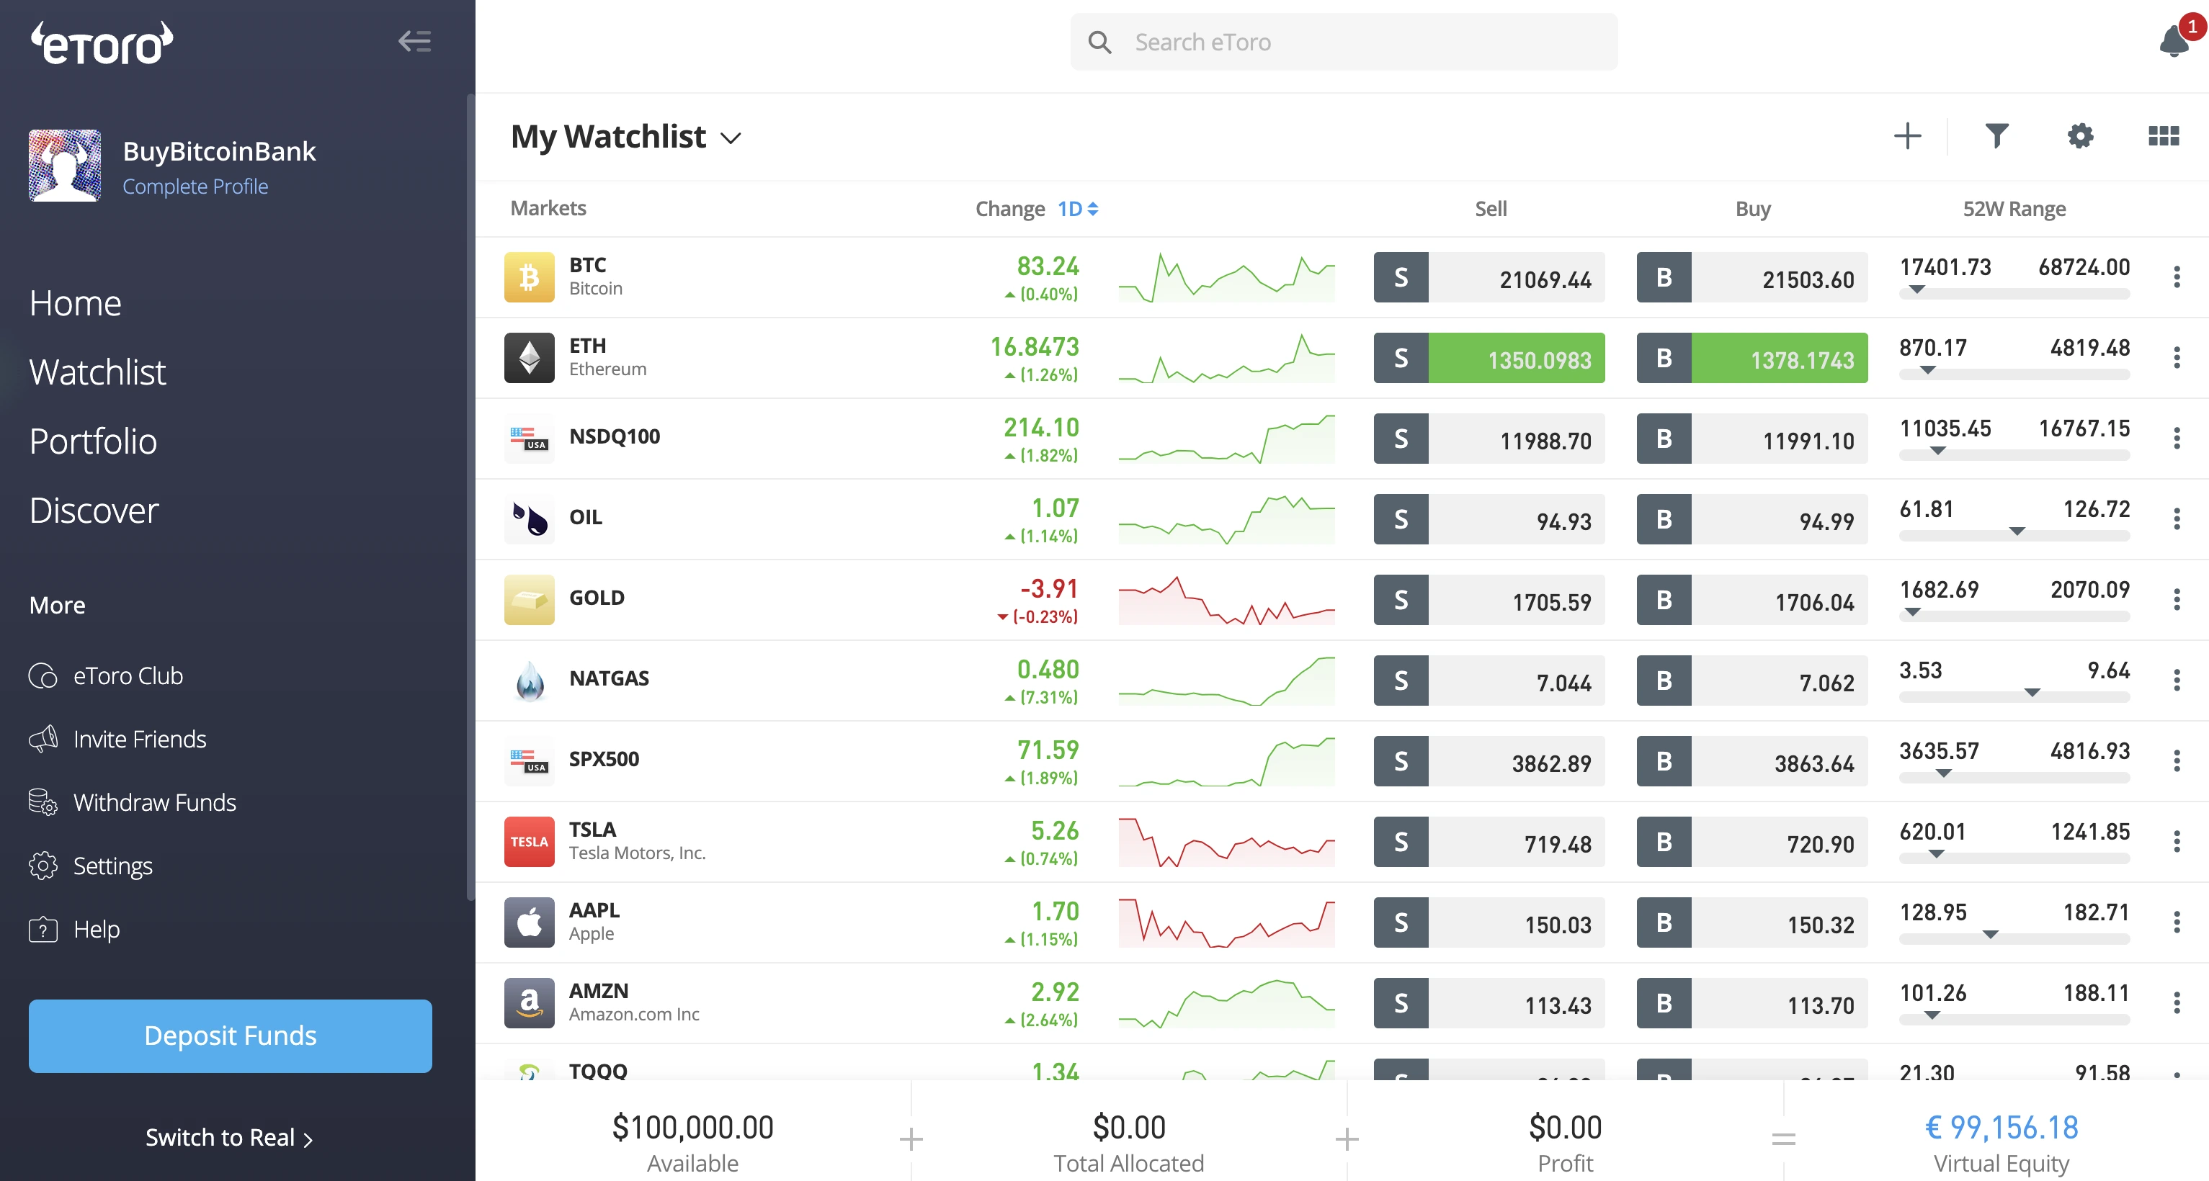
Task: Click the Tesla logo icon
Action: pos(529,842)
